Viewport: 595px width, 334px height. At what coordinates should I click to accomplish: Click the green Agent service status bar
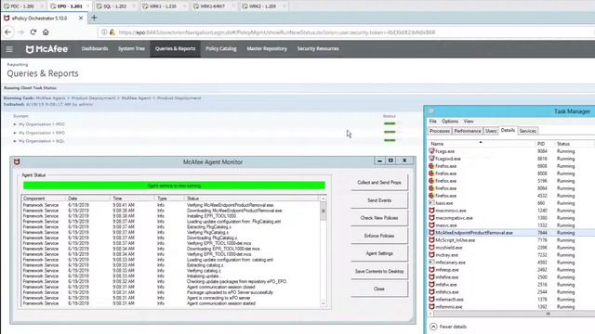coord(174,186)
